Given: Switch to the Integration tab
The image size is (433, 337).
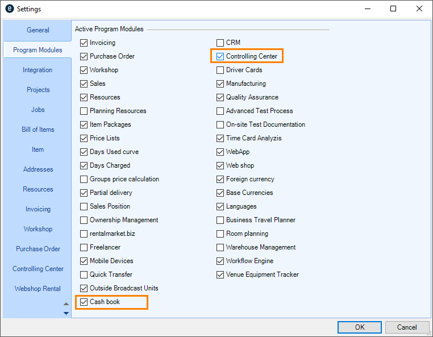Looking at the screenshot, I should 38,70.
